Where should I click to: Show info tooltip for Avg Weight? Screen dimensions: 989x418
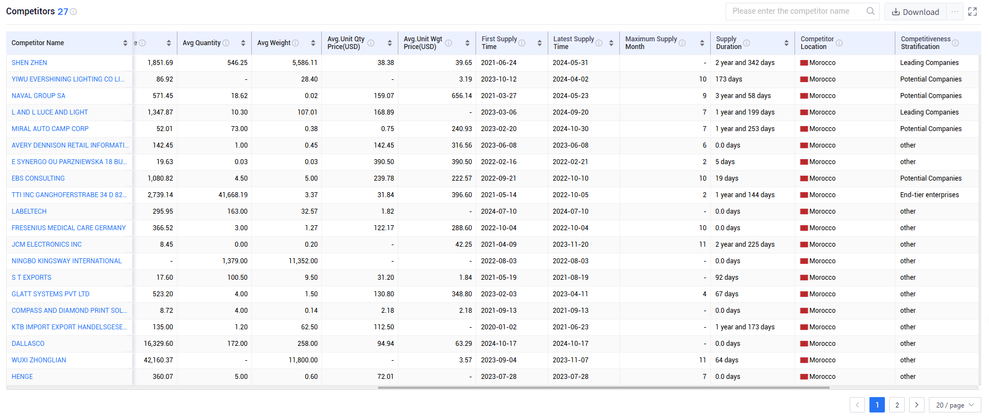[295, 43]
